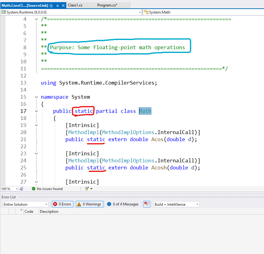Image resolution: width=264 pixels, height=254 pixels.
Task: Click line number 12 in the gutter
Action: coord(23,76)
